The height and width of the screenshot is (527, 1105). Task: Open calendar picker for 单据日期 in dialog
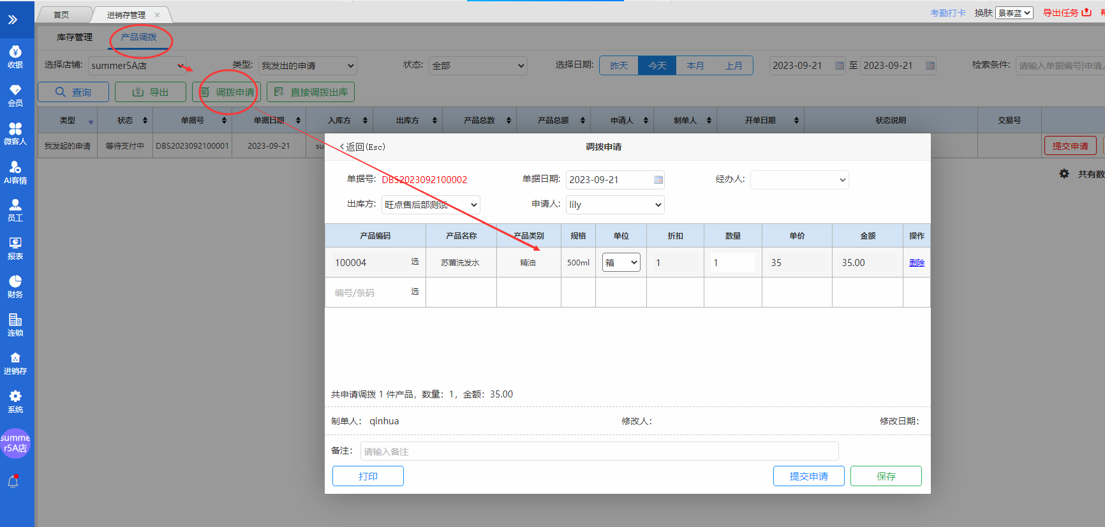pyautogui.click(x=658, y=180)
